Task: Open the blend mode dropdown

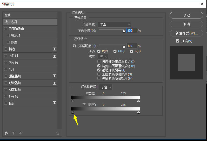Action: 114,25
